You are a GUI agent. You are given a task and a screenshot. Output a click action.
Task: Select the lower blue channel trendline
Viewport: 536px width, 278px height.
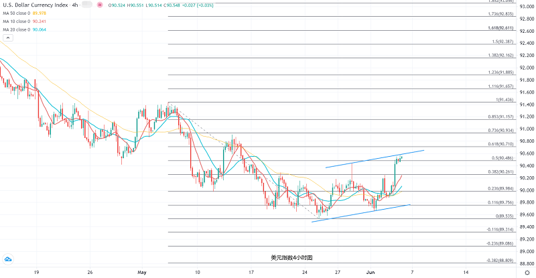pos(362,214)
